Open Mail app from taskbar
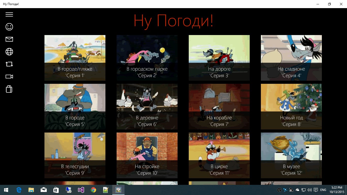Screen dimensions: 347x195 tap(44, 190)
